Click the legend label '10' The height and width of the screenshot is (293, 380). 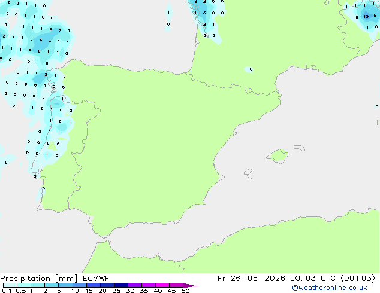[x=75, y=291]
